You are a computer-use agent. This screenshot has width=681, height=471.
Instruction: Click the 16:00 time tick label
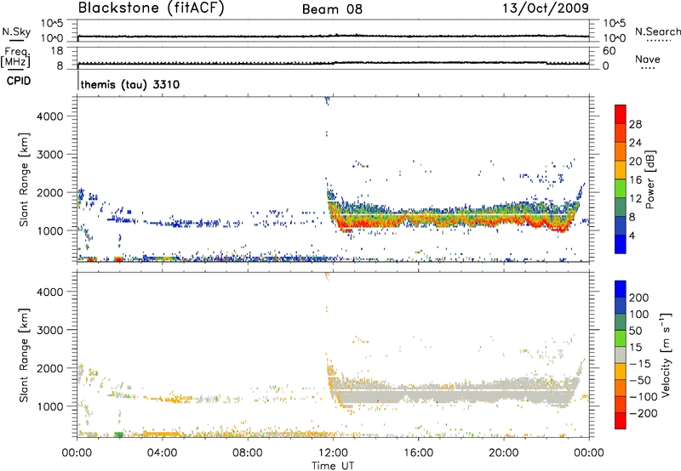point(418,453)
